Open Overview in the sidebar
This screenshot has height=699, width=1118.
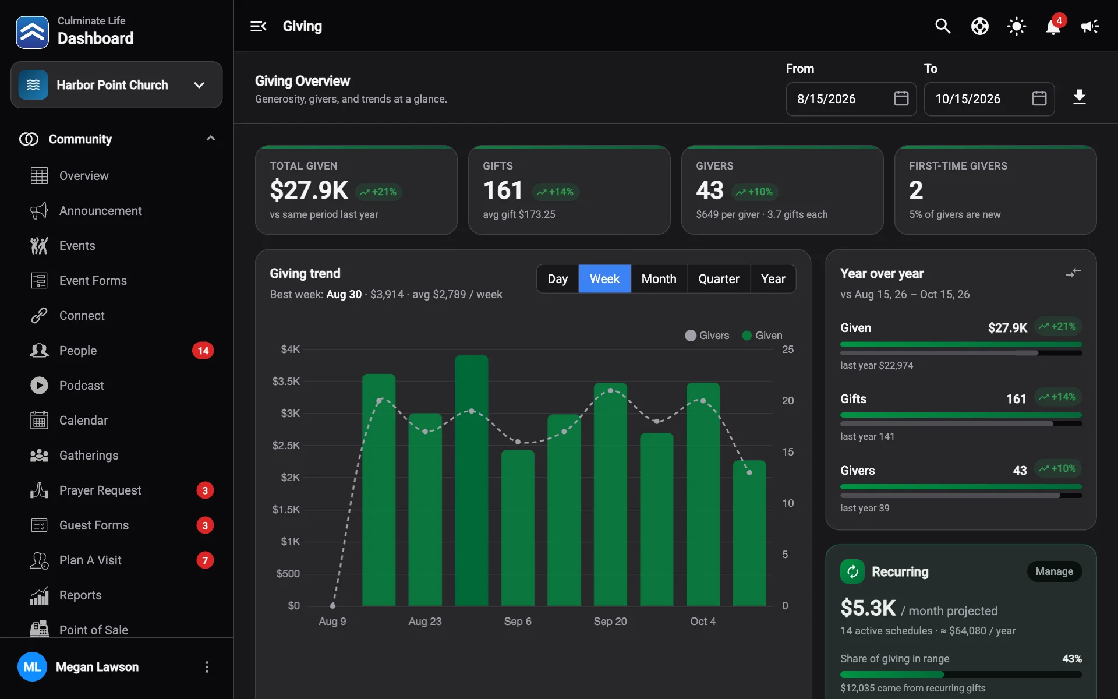116,175
